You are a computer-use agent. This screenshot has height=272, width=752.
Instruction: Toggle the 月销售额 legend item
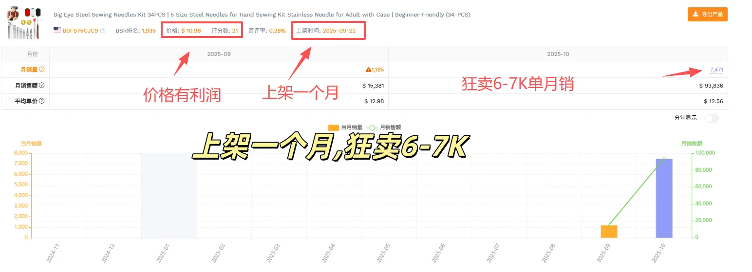(x=383, y=127)
